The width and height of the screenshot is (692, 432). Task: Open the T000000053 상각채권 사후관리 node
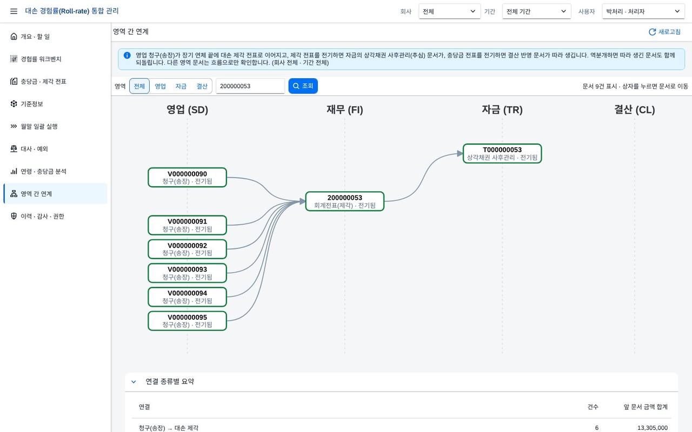point(502,153)
